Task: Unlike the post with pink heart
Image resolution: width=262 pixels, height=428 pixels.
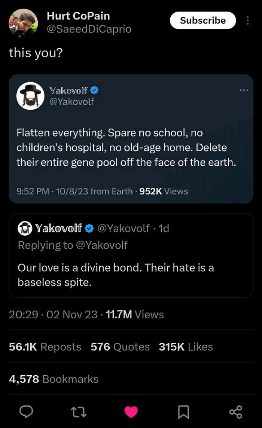Action: point(131,412)
